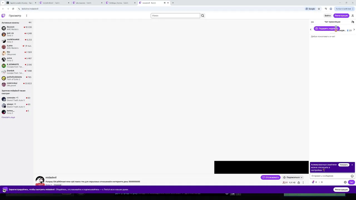Viewport: 356px width, 200px height.
Task: Reload the current page
Action: (13, 9)
